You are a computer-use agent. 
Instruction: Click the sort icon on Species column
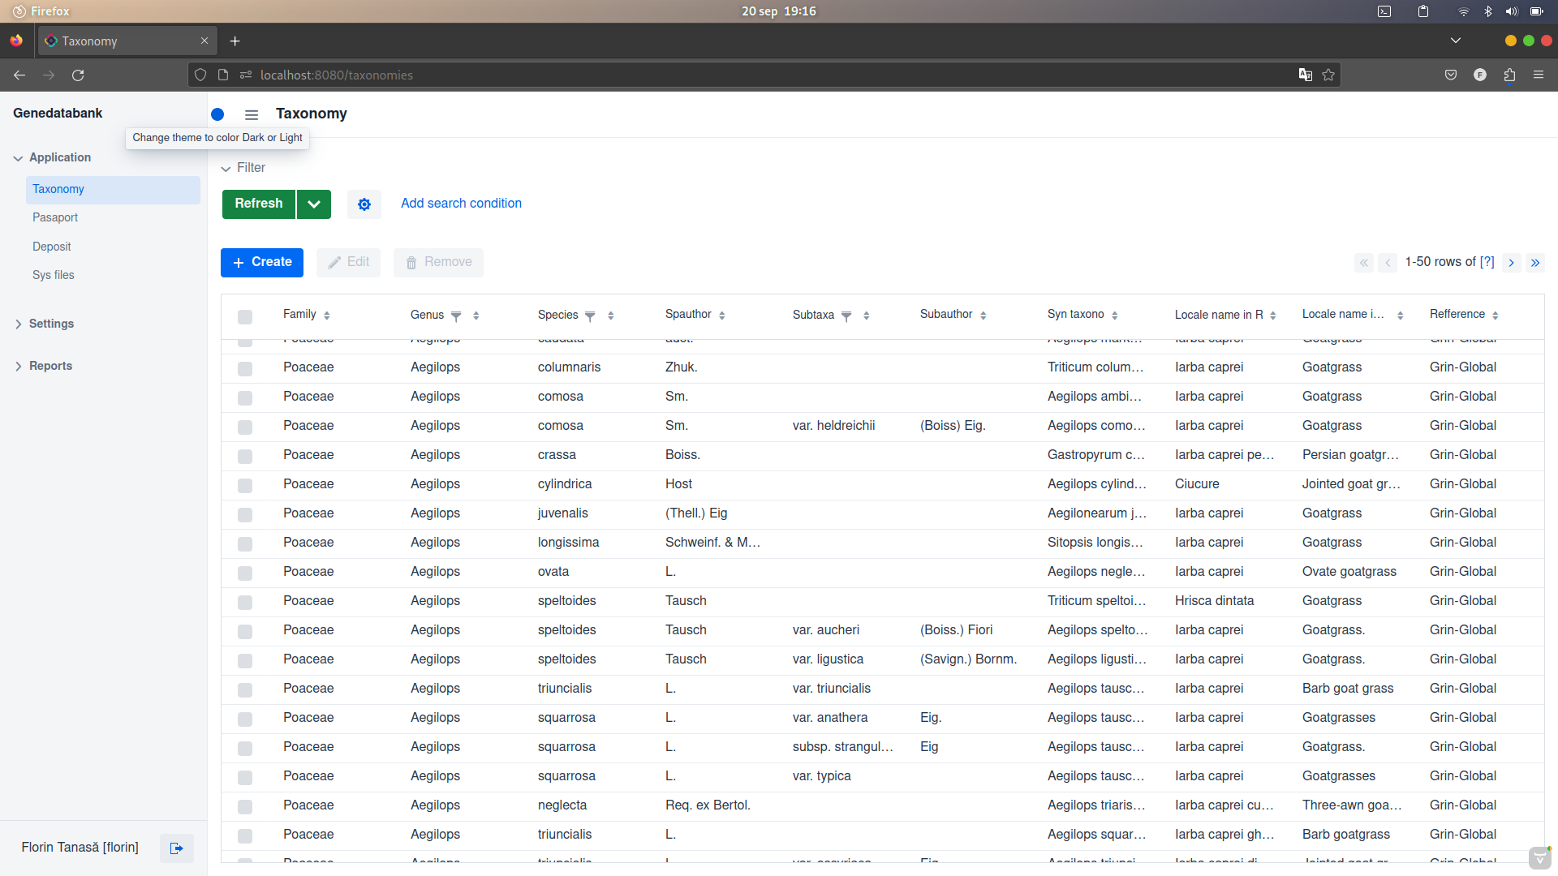click(610, 315)
